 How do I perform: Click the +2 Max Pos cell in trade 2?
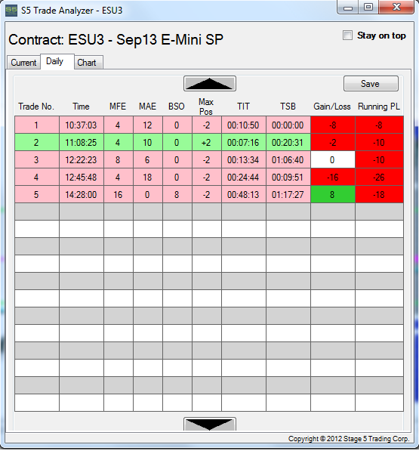(x=207, y=142)
